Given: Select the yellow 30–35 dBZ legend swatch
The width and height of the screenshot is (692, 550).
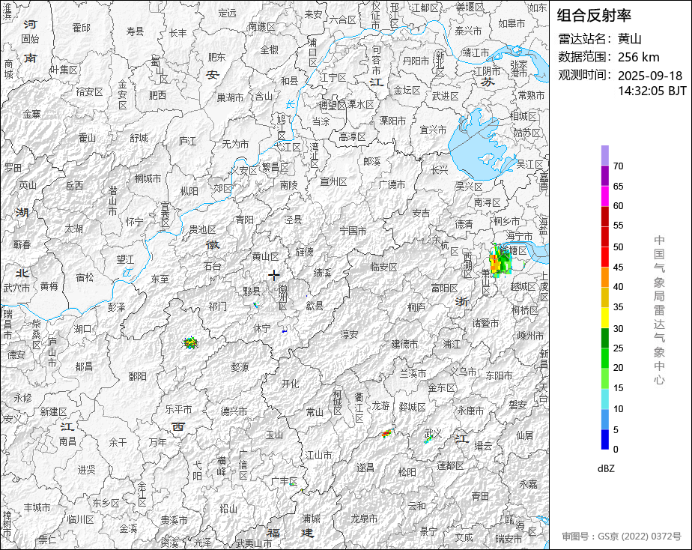Looking at the screenshot, I should point(604,318).
